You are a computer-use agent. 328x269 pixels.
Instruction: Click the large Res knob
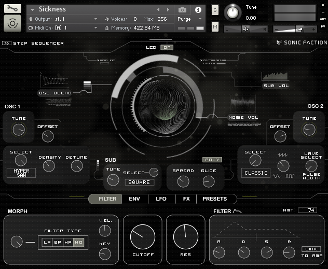click(186, 237)
